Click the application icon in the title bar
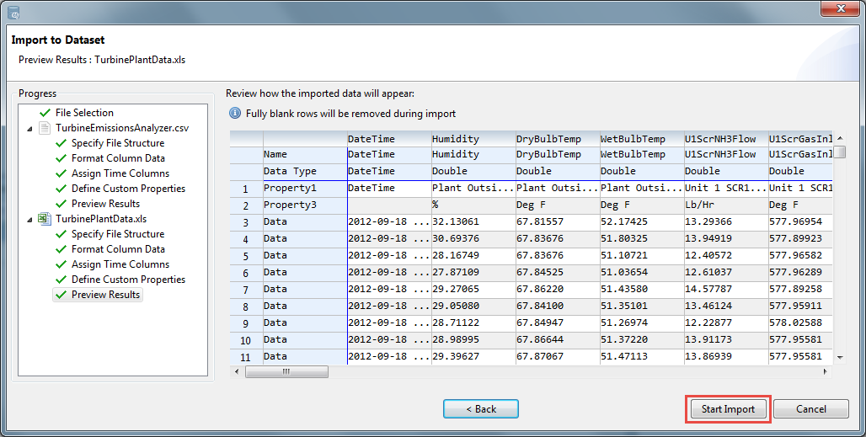 click(13, 12)
